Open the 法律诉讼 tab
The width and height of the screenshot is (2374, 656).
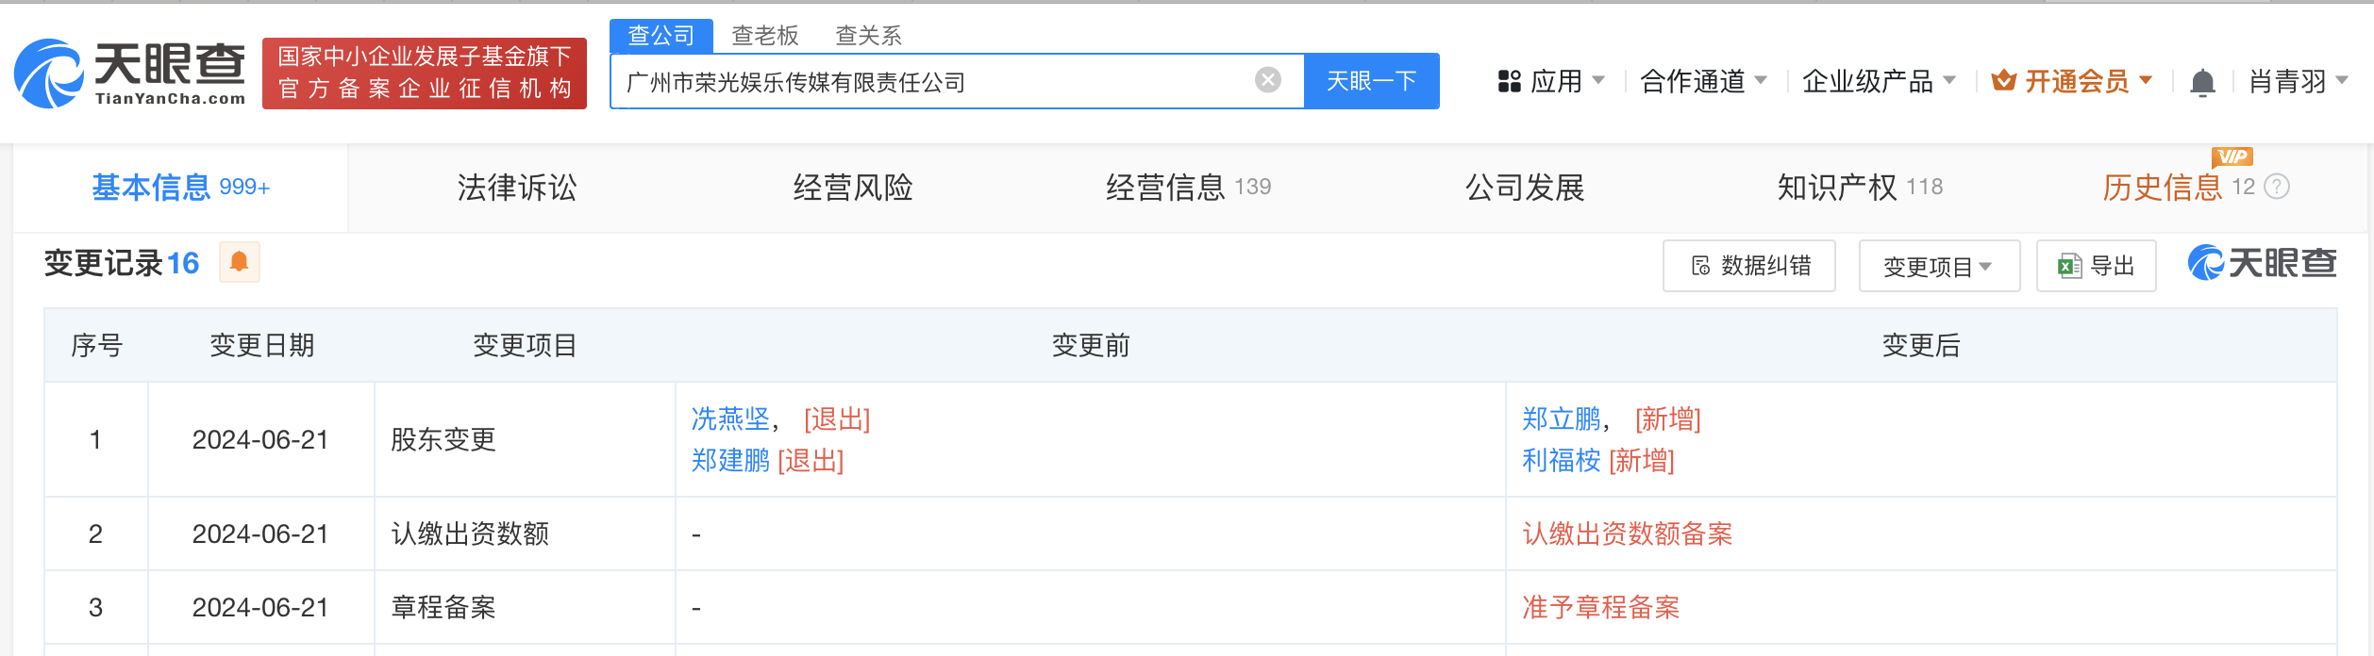pos(516,188)
